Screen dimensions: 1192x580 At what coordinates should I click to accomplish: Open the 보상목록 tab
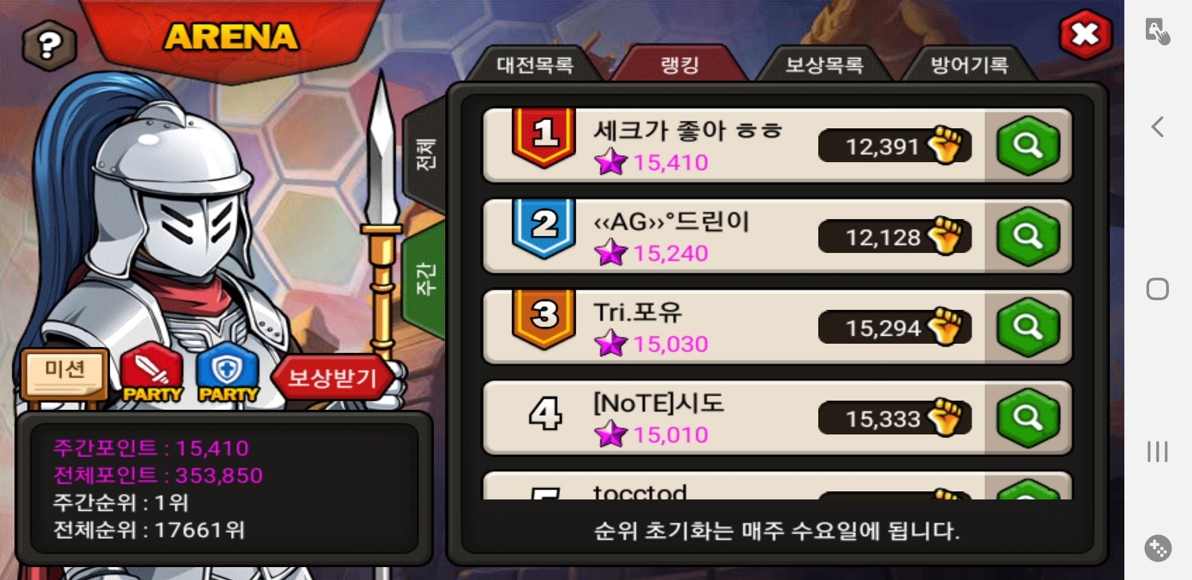[824, 65]
